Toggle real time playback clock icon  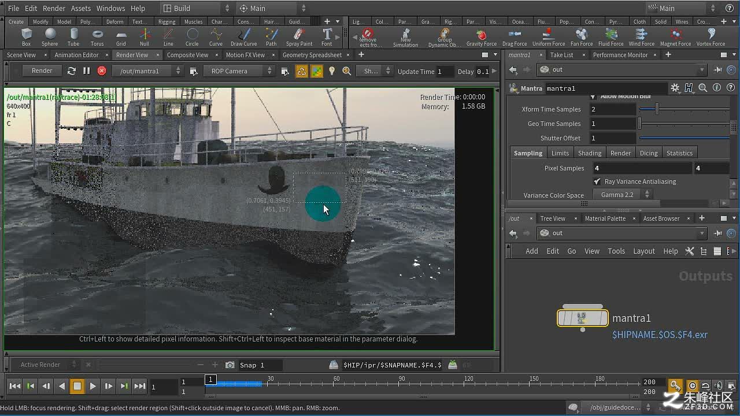[693, 386]
